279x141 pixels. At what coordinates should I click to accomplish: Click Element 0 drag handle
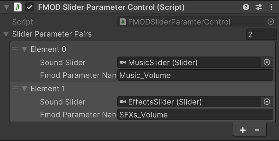point(15,49)
